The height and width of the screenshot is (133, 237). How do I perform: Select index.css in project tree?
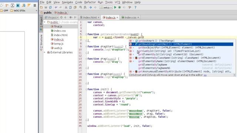click(x=60, y=31)
